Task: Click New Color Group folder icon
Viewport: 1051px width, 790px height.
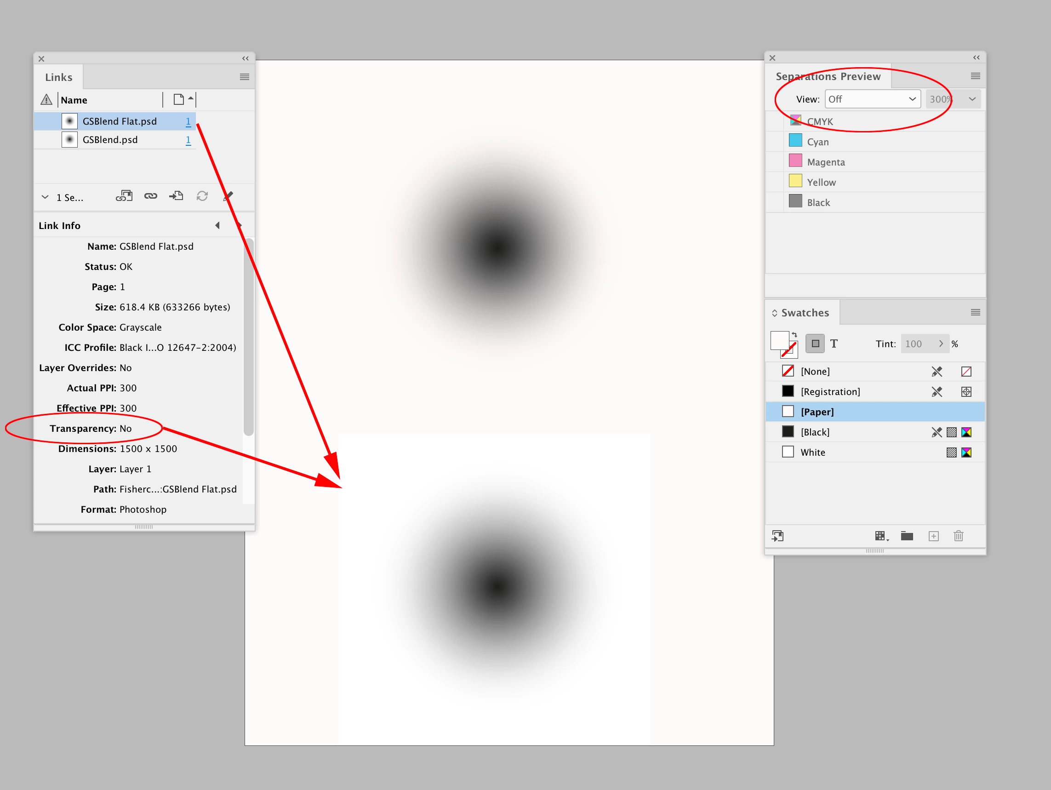Action: point(907,536)
